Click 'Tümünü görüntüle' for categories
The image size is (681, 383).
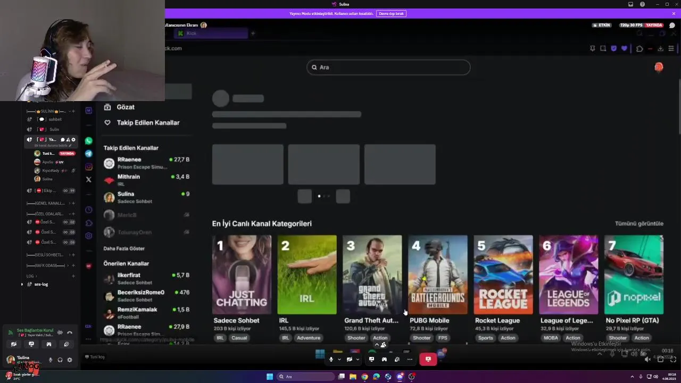tap(639, 223)
